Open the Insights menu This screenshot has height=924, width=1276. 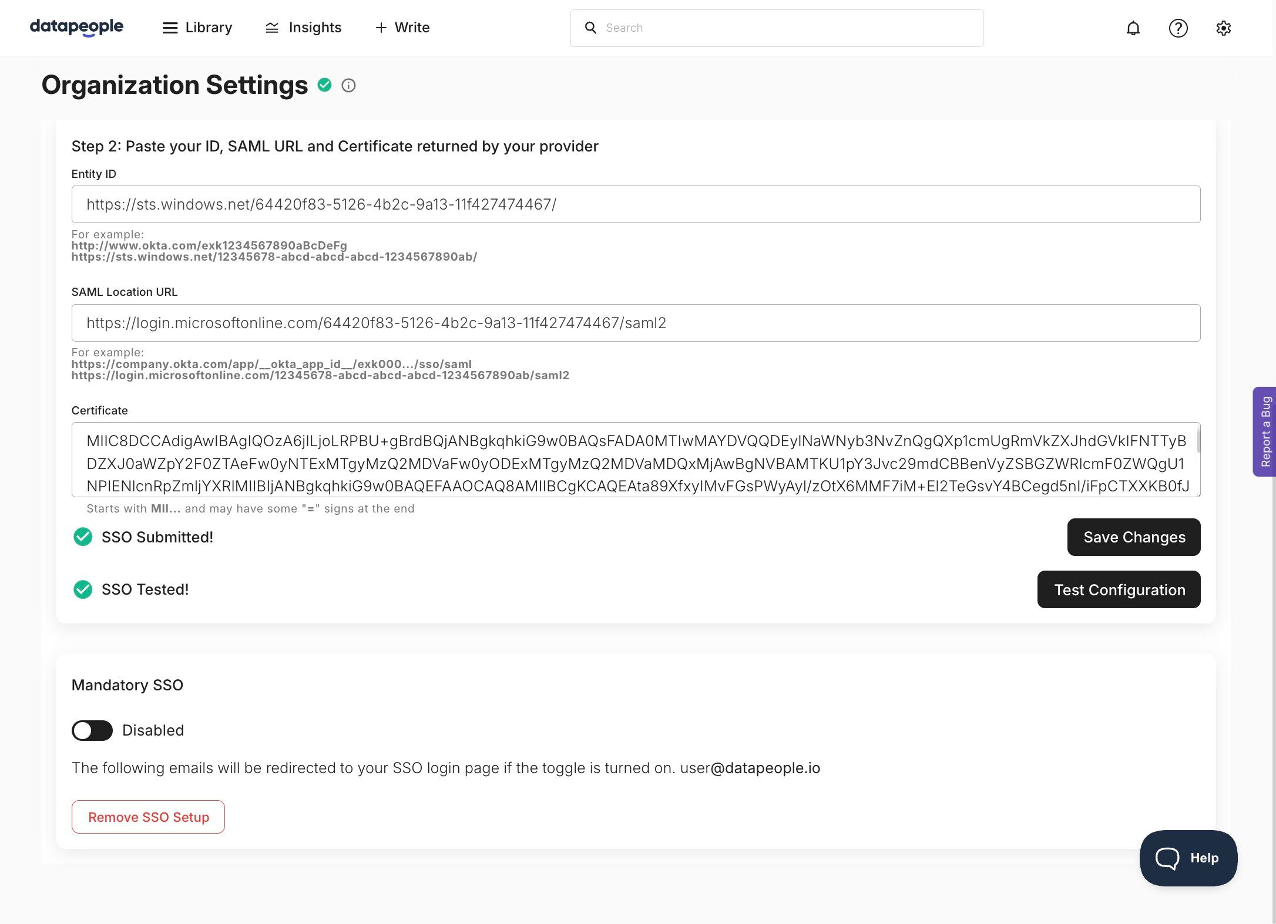(x=303, y=28)
